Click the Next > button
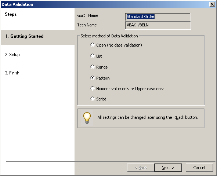 (168, 168)
